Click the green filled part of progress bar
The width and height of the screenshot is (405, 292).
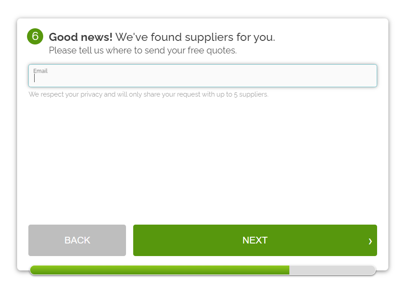coord(160,270)
